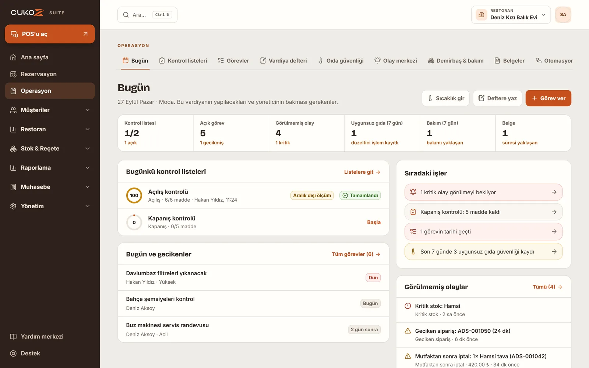
Task: Expand the Müşteriler sidebar section
Action: pyautogui.click(x=50, y=110)
